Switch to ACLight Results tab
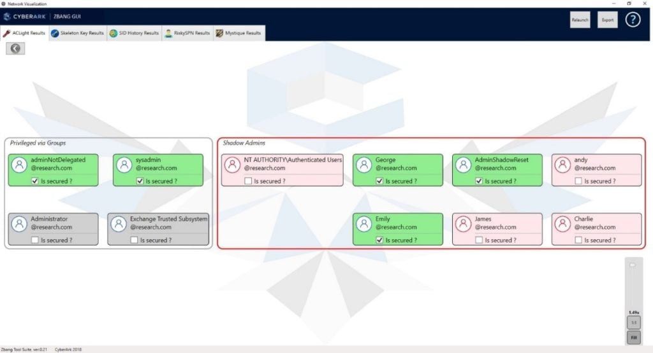 coord(25,33)
